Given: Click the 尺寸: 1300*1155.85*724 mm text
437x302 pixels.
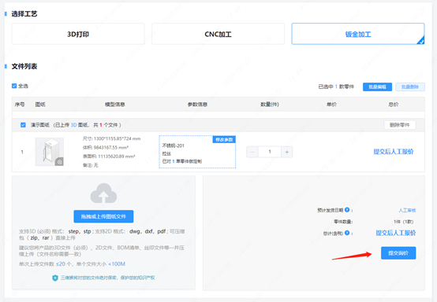Looking at the screenshot, I should (x=111, y=138).
